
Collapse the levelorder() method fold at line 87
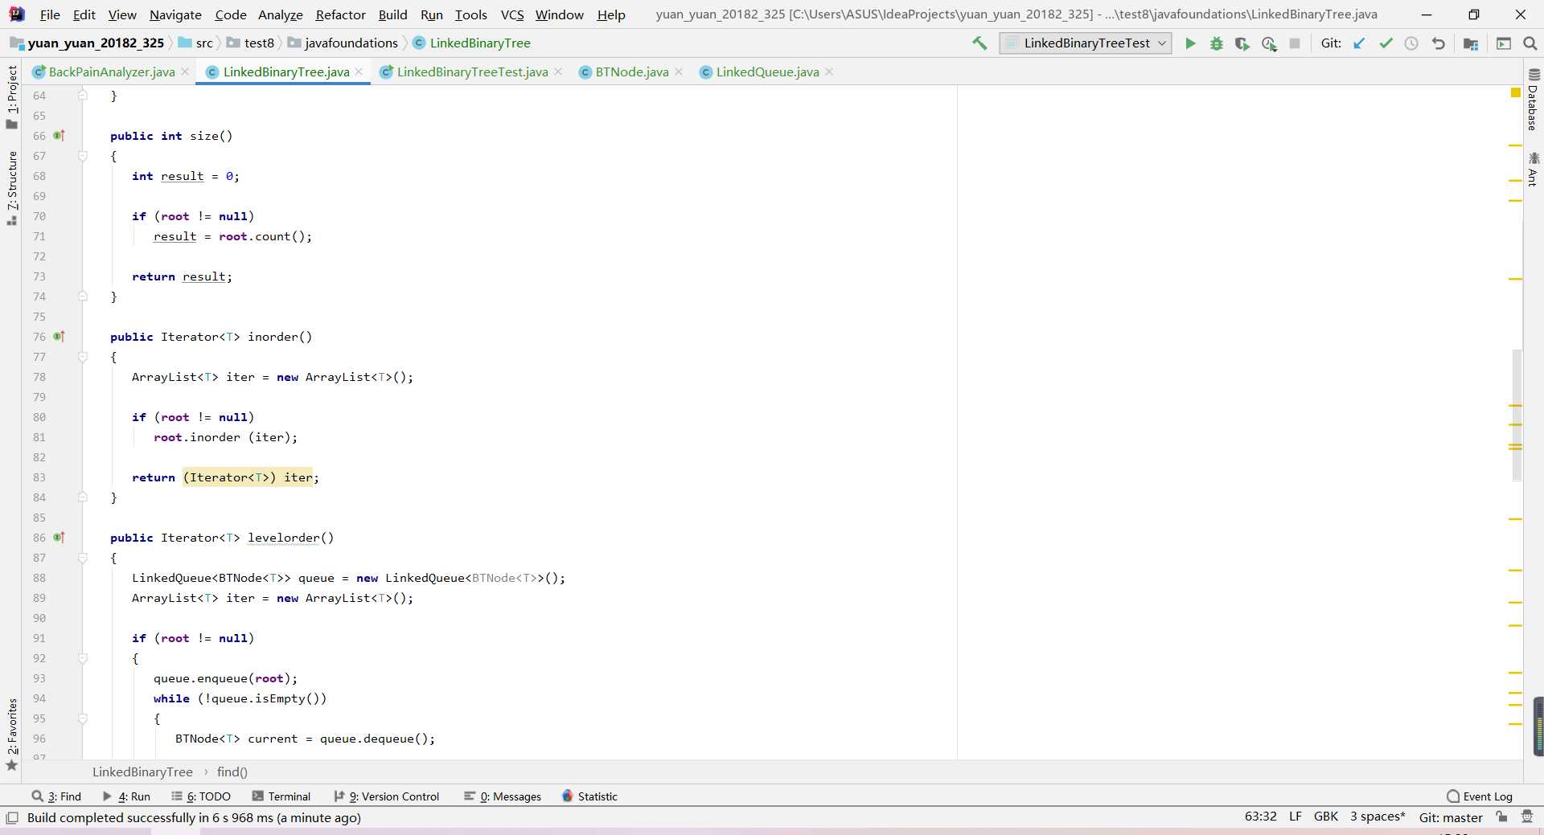[x=83, y=558]
